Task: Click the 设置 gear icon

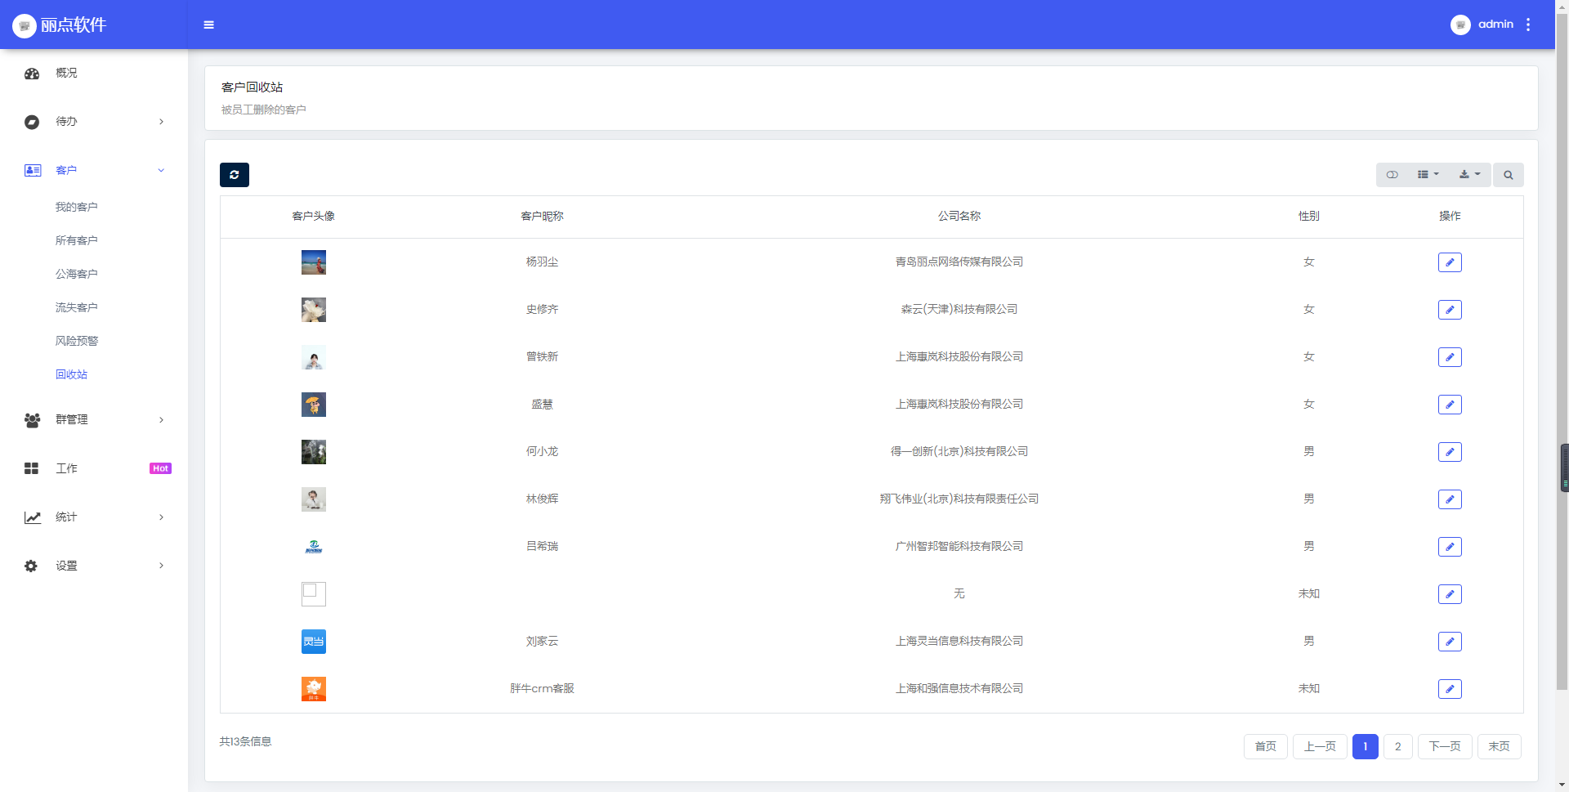Action: pyautogui.click(x=31, y=566)
